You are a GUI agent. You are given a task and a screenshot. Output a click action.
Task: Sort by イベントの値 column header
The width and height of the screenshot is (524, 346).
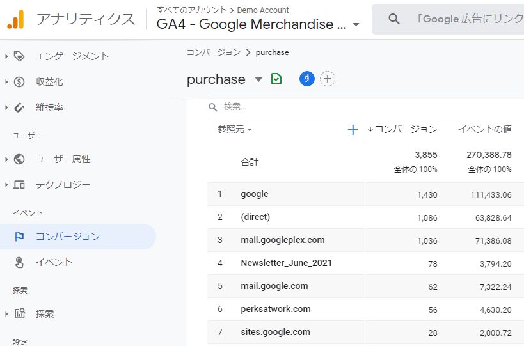(x=484, y=129)
